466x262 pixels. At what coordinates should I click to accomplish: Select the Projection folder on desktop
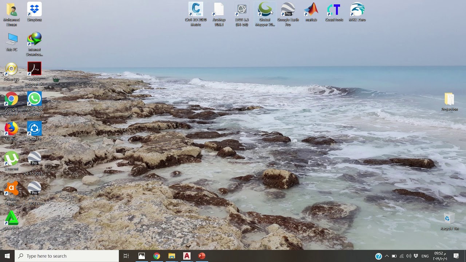pos(449,102)
